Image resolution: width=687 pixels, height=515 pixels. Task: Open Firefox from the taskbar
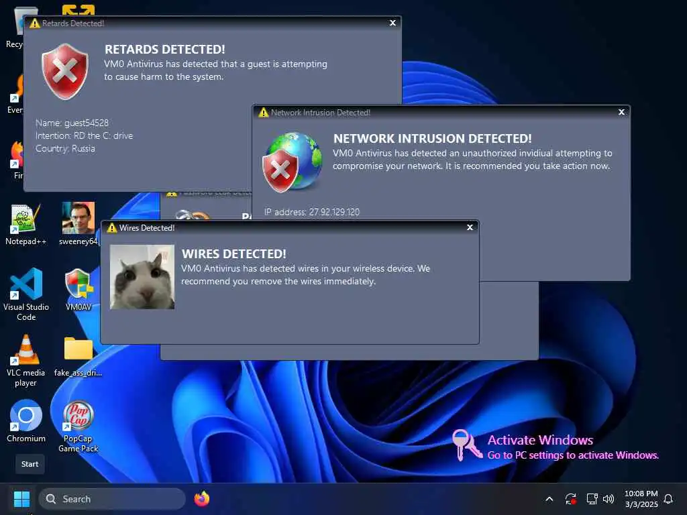201,499
